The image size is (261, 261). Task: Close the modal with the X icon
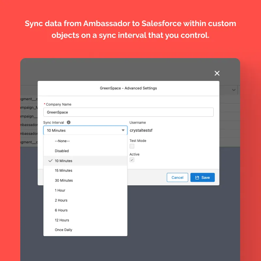coord(217,73)
